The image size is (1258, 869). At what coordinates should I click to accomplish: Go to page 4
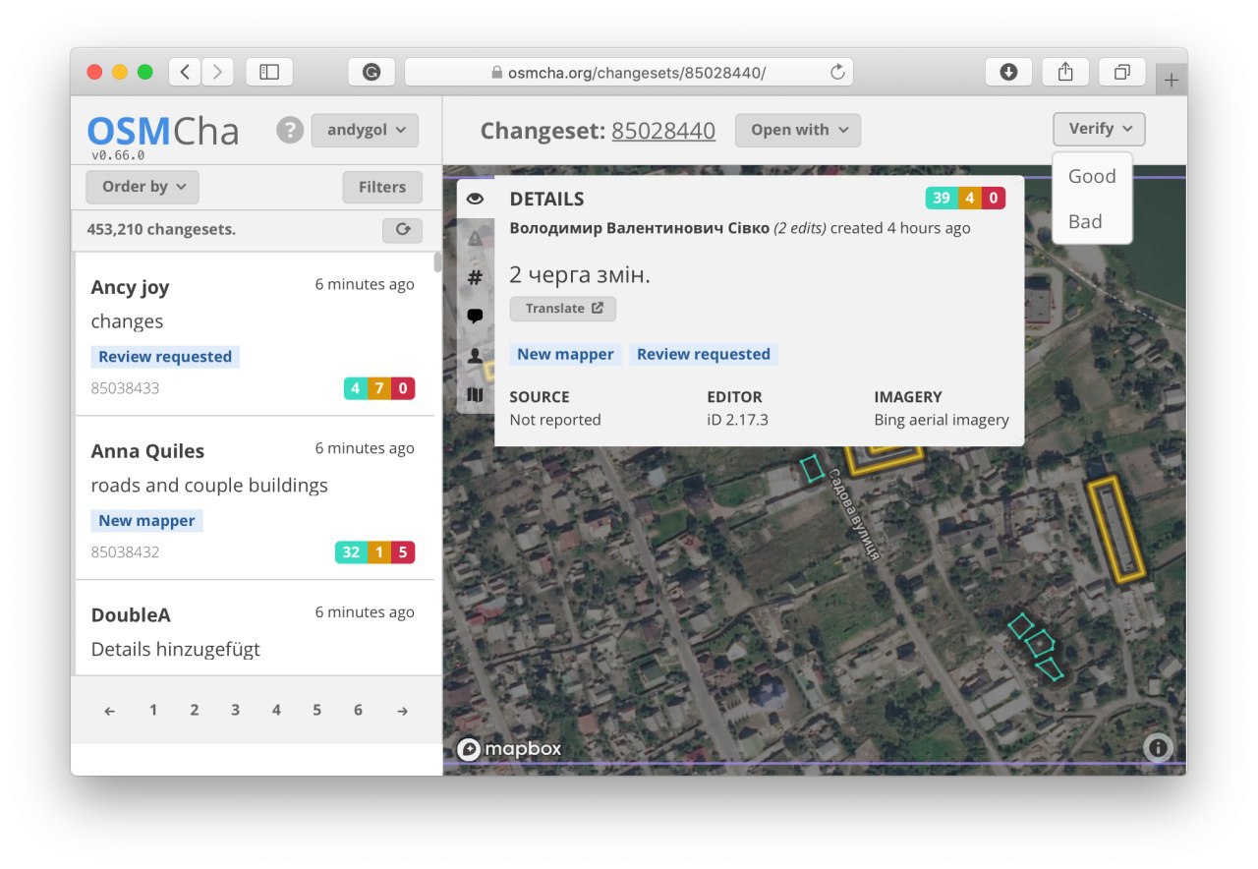(276, 710)
